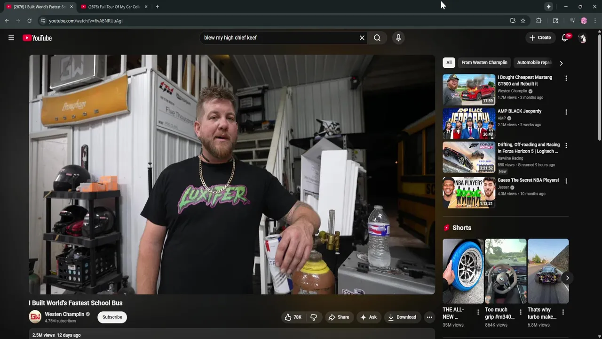The width and height of the screenshot is (602, 339).
Task: Install app icon in address bar
Action: [x=513, y=21]
